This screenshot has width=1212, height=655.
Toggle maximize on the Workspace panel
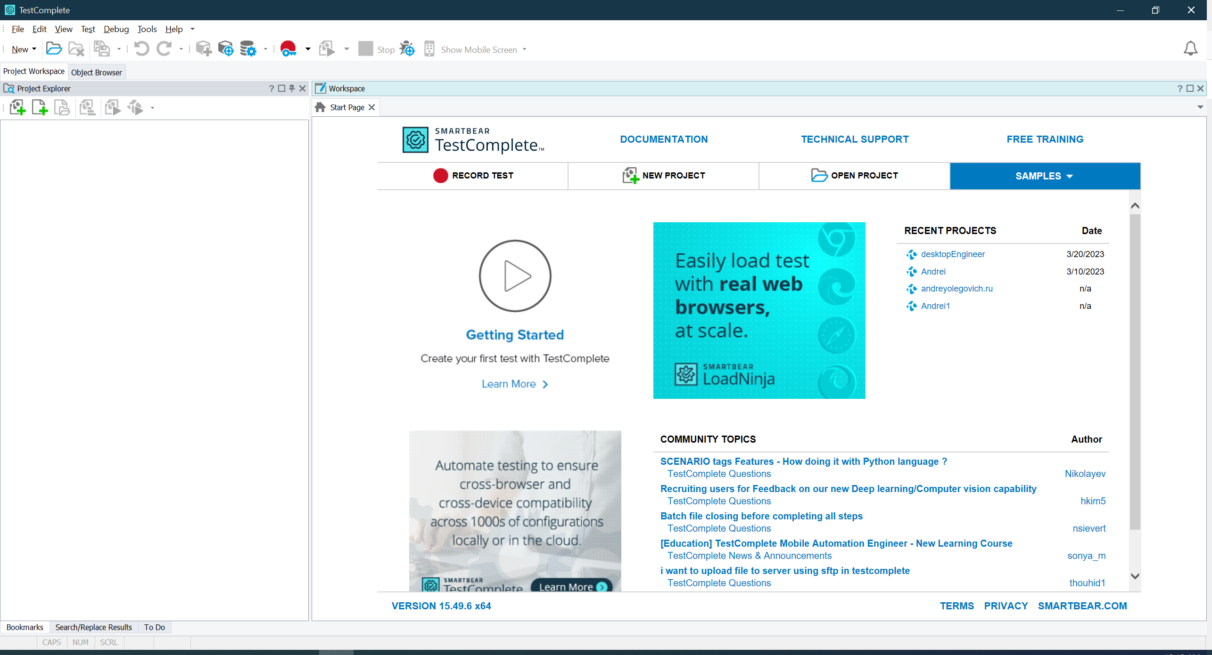1190,89
